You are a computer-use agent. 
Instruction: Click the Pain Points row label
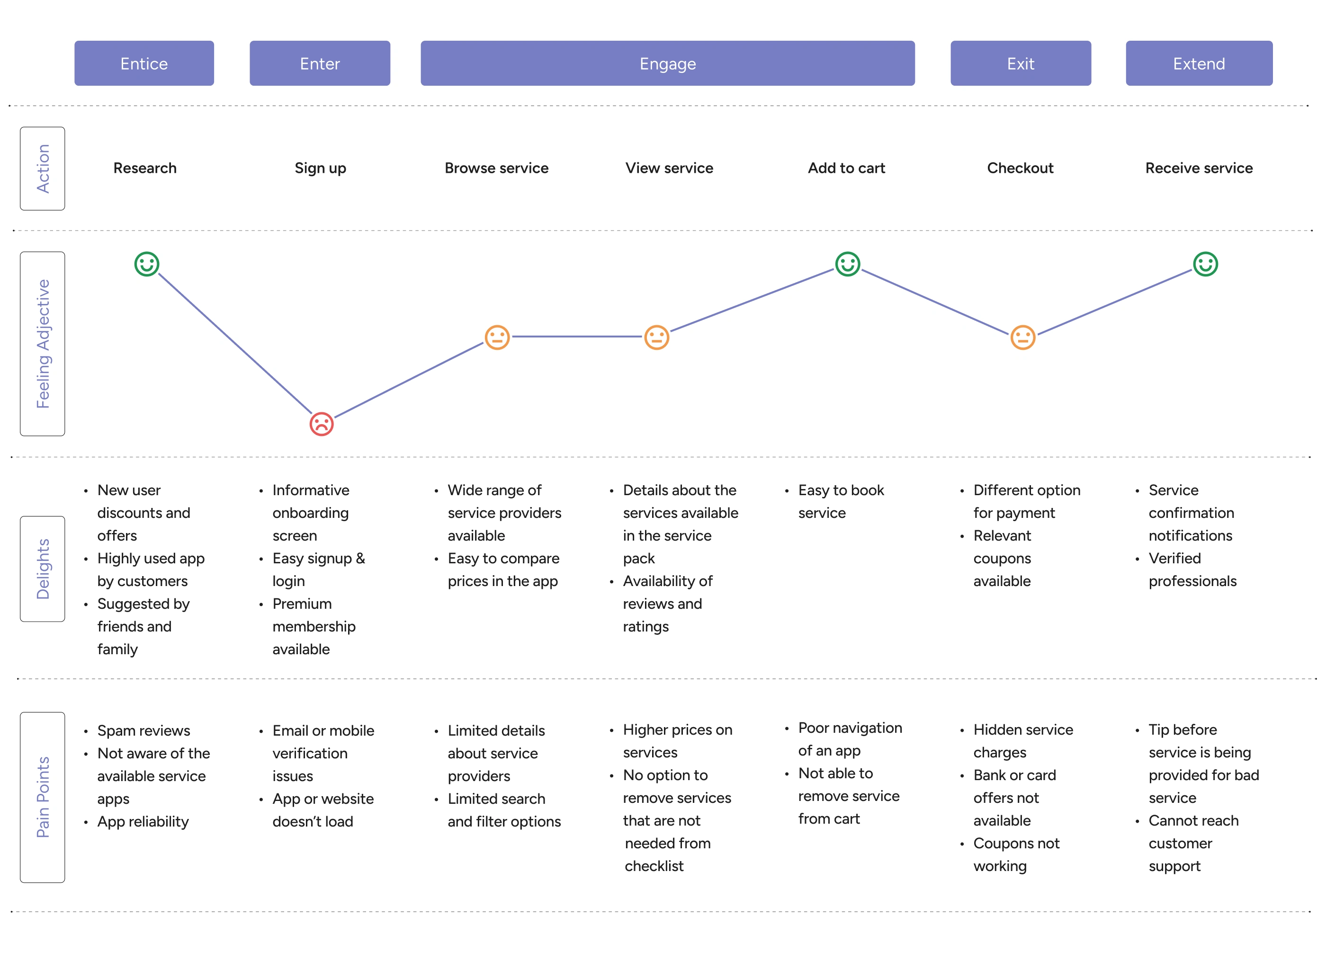[43, 797]
